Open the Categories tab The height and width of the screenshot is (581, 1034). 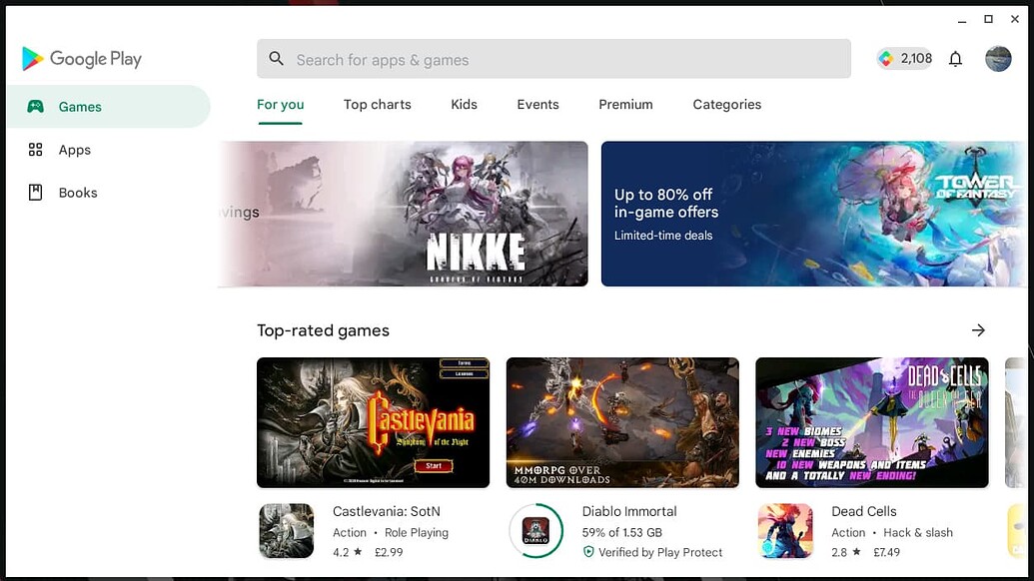click(x=726, y=105)
